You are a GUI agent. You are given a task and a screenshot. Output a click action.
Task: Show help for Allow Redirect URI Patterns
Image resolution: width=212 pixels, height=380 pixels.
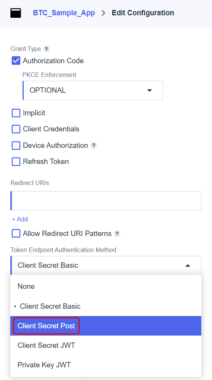click(117, 234)
